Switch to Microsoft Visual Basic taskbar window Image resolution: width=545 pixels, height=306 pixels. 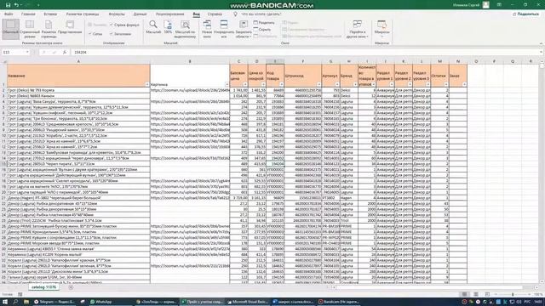(x=248, y=302)
